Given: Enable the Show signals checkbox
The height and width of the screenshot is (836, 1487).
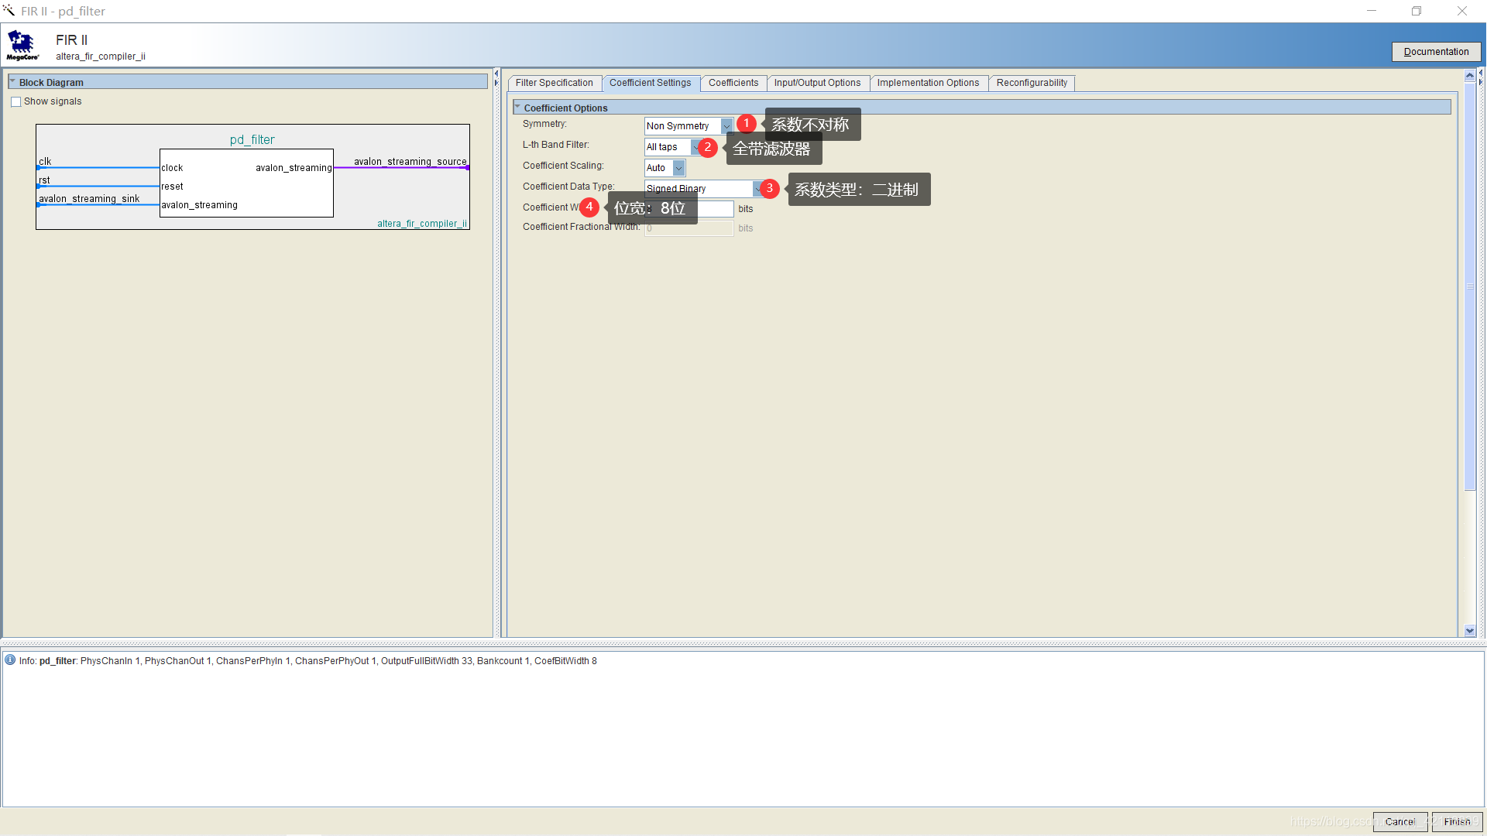Looking at the screenshot, I should [x=16, y=101].
